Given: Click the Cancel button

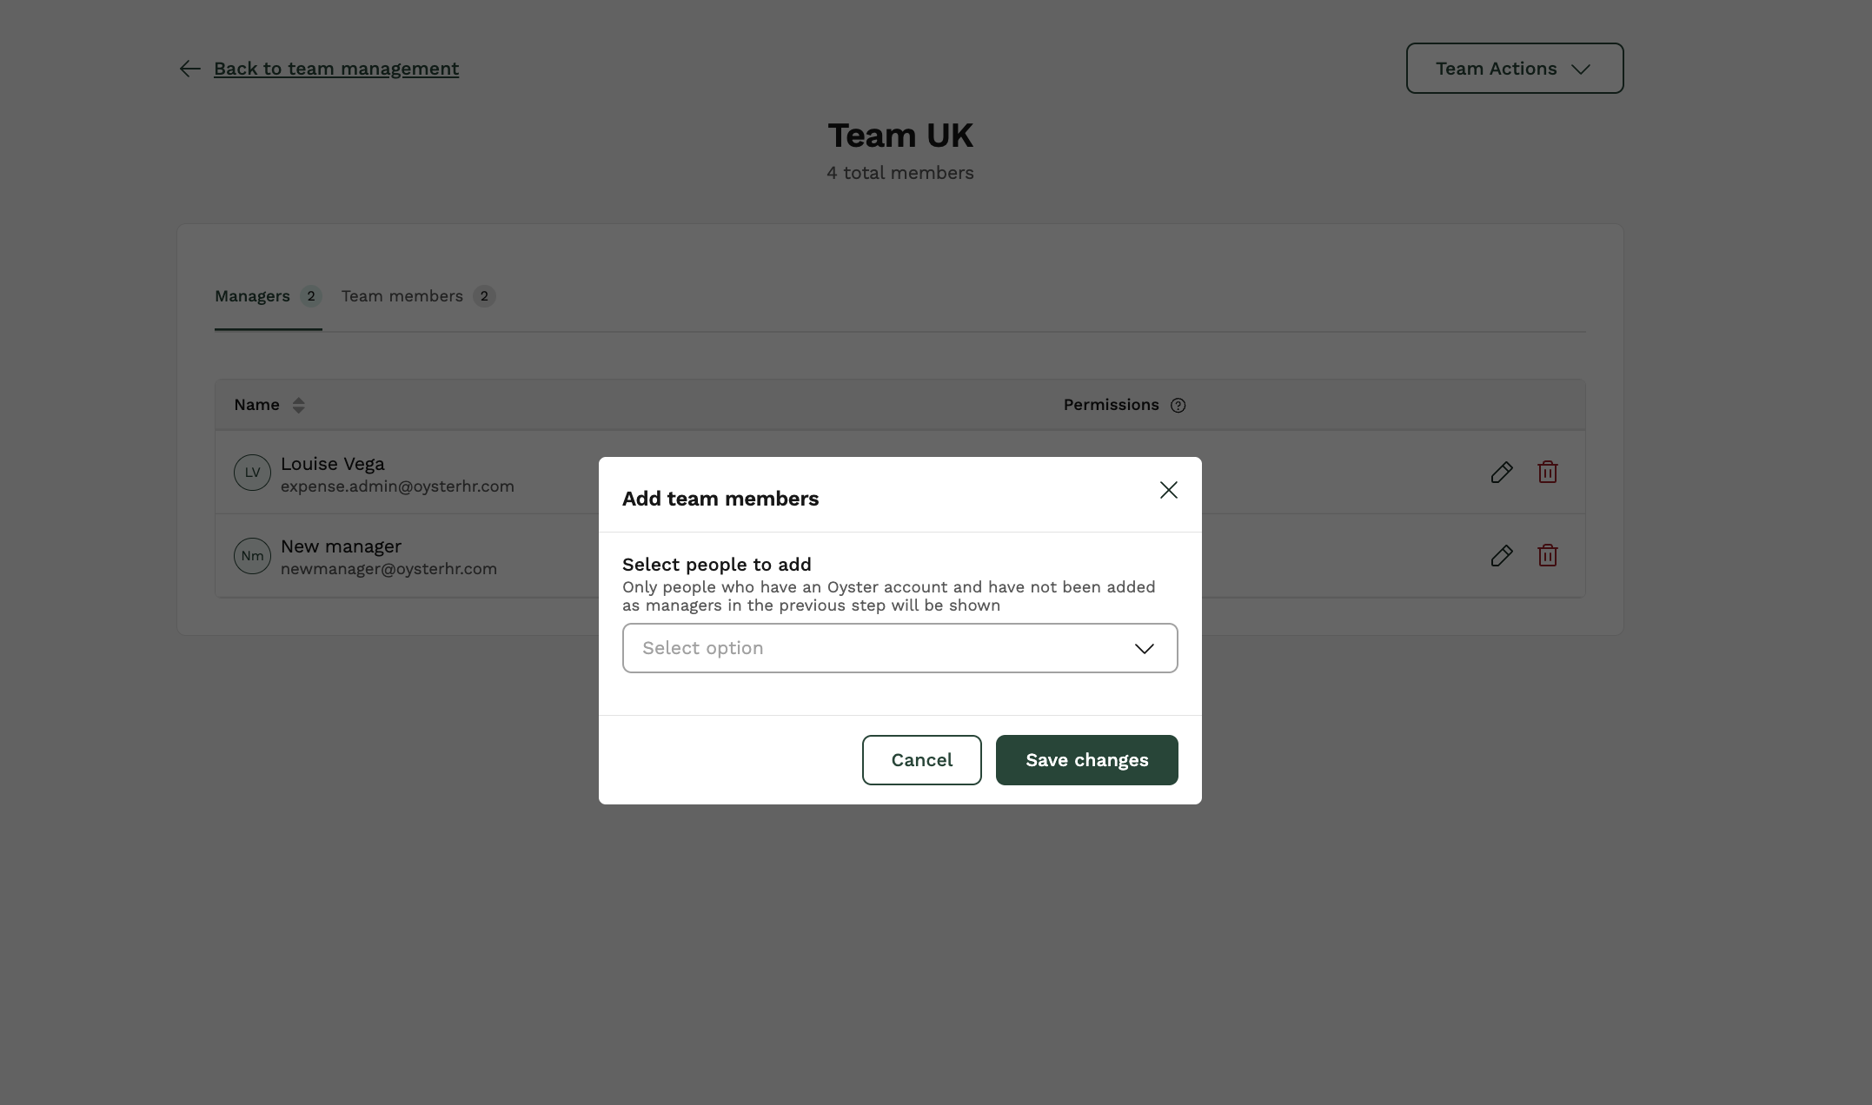Looking at the screenshot, I should [x=921, y=760].
